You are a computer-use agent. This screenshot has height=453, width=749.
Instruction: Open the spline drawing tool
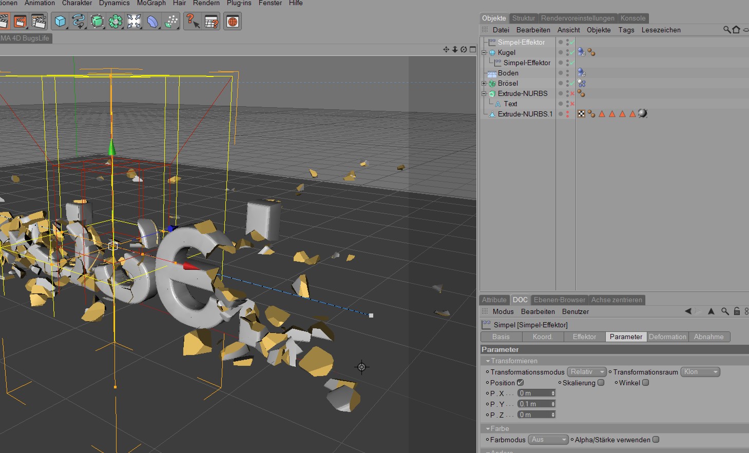point(79,22)
